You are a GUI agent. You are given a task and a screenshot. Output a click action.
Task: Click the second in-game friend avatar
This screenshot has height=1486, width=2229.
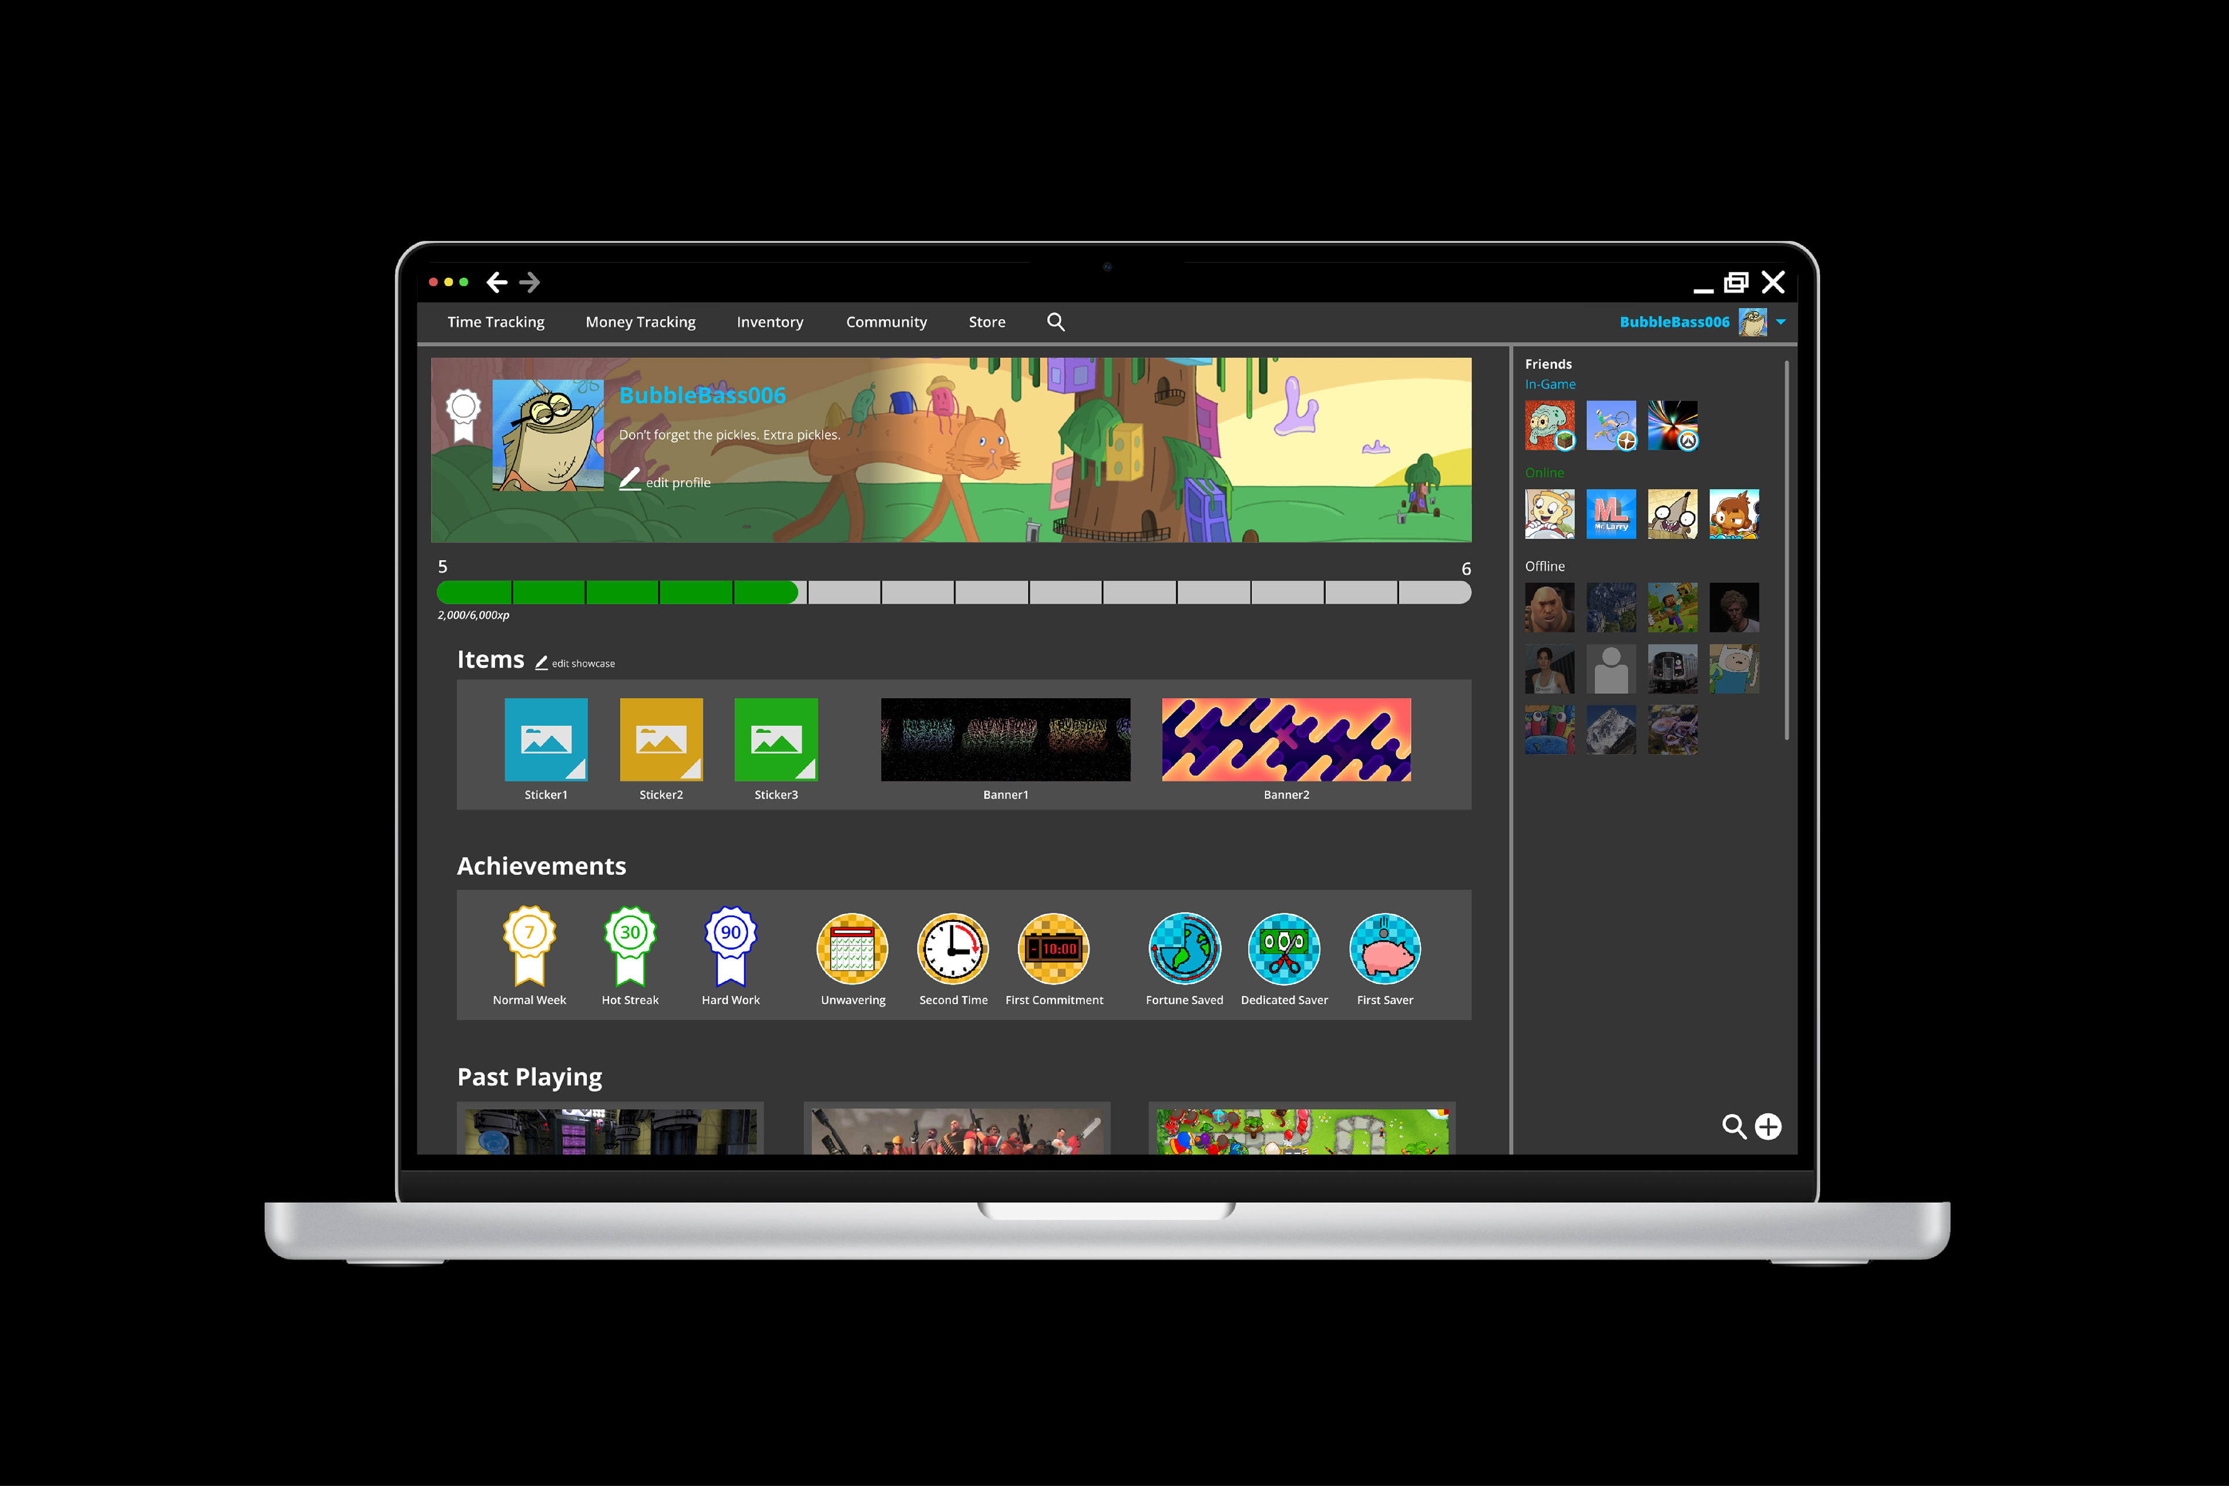tap(1611, 425)
